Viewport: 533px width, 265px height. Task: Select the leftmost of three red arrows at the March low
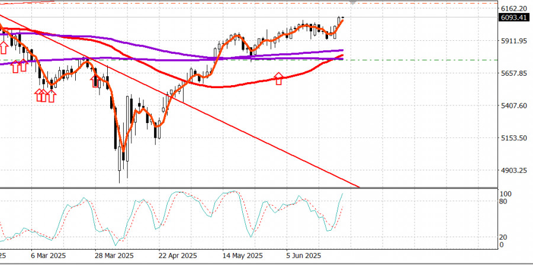tap(38, 95)
